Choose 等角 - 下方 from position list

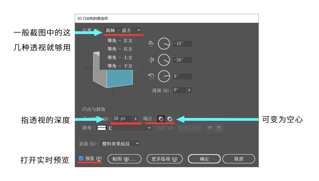120,66
